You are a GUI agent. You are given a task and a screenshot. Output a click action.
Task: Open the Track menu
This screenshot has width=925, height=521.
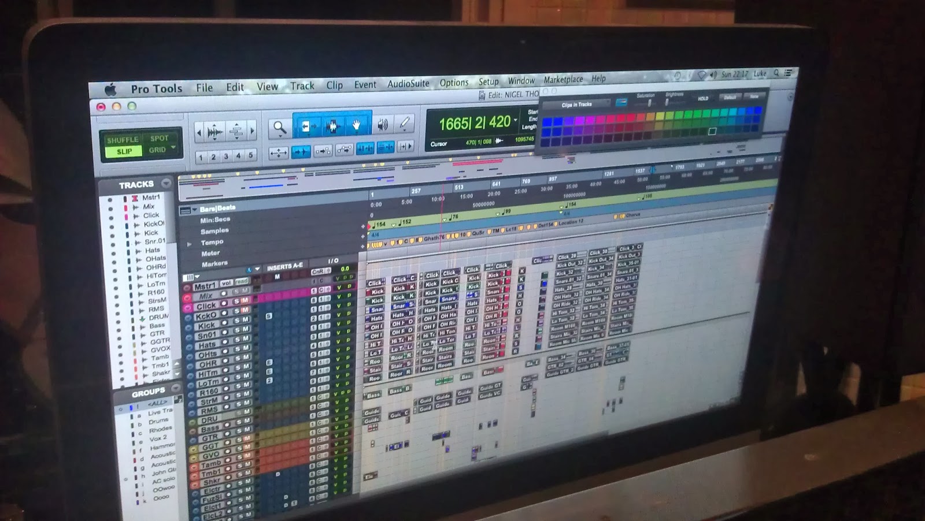[x=302, y=85]
